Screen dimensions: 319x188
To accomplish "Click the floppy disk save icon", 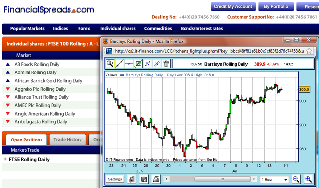I will (x=144, y=179).
